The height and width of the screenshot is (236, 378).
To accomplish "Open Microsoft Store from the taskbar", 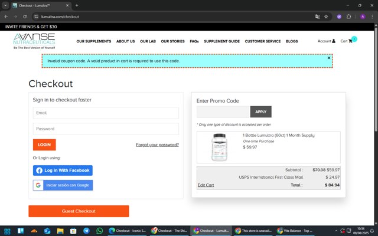I will pos(73,231).
